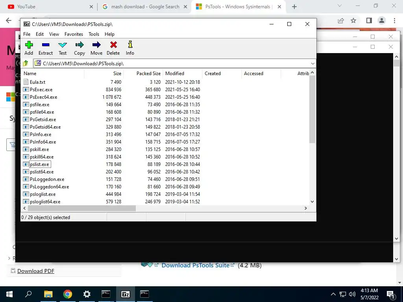
Task: Select the PsLoggedon64.exe file name
Action: tap(49, 187)
